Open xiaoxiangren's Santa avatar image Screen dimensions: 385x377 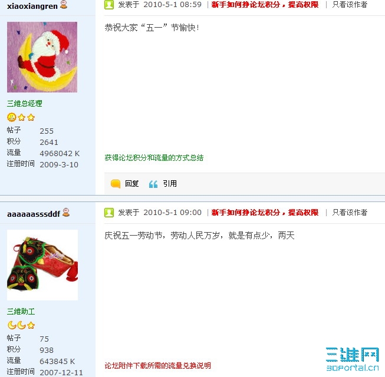point(42,57)
